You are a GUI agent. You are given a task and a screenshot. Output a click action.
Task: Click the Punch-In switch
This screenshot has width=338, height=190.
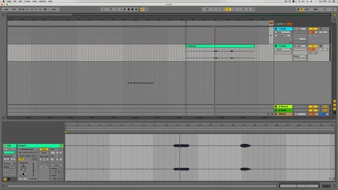(x=223, y=9)
